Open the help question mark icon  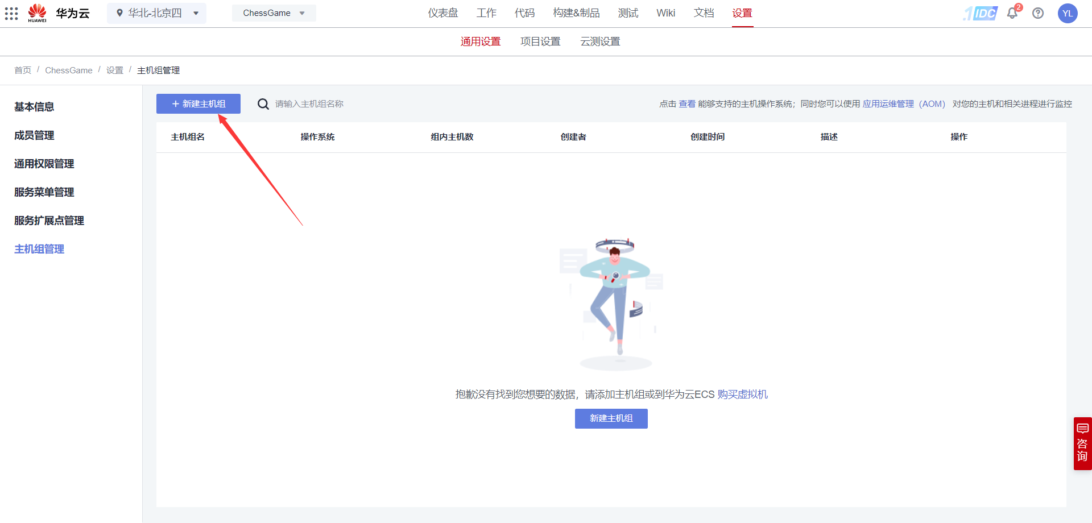click(1038, 13)
